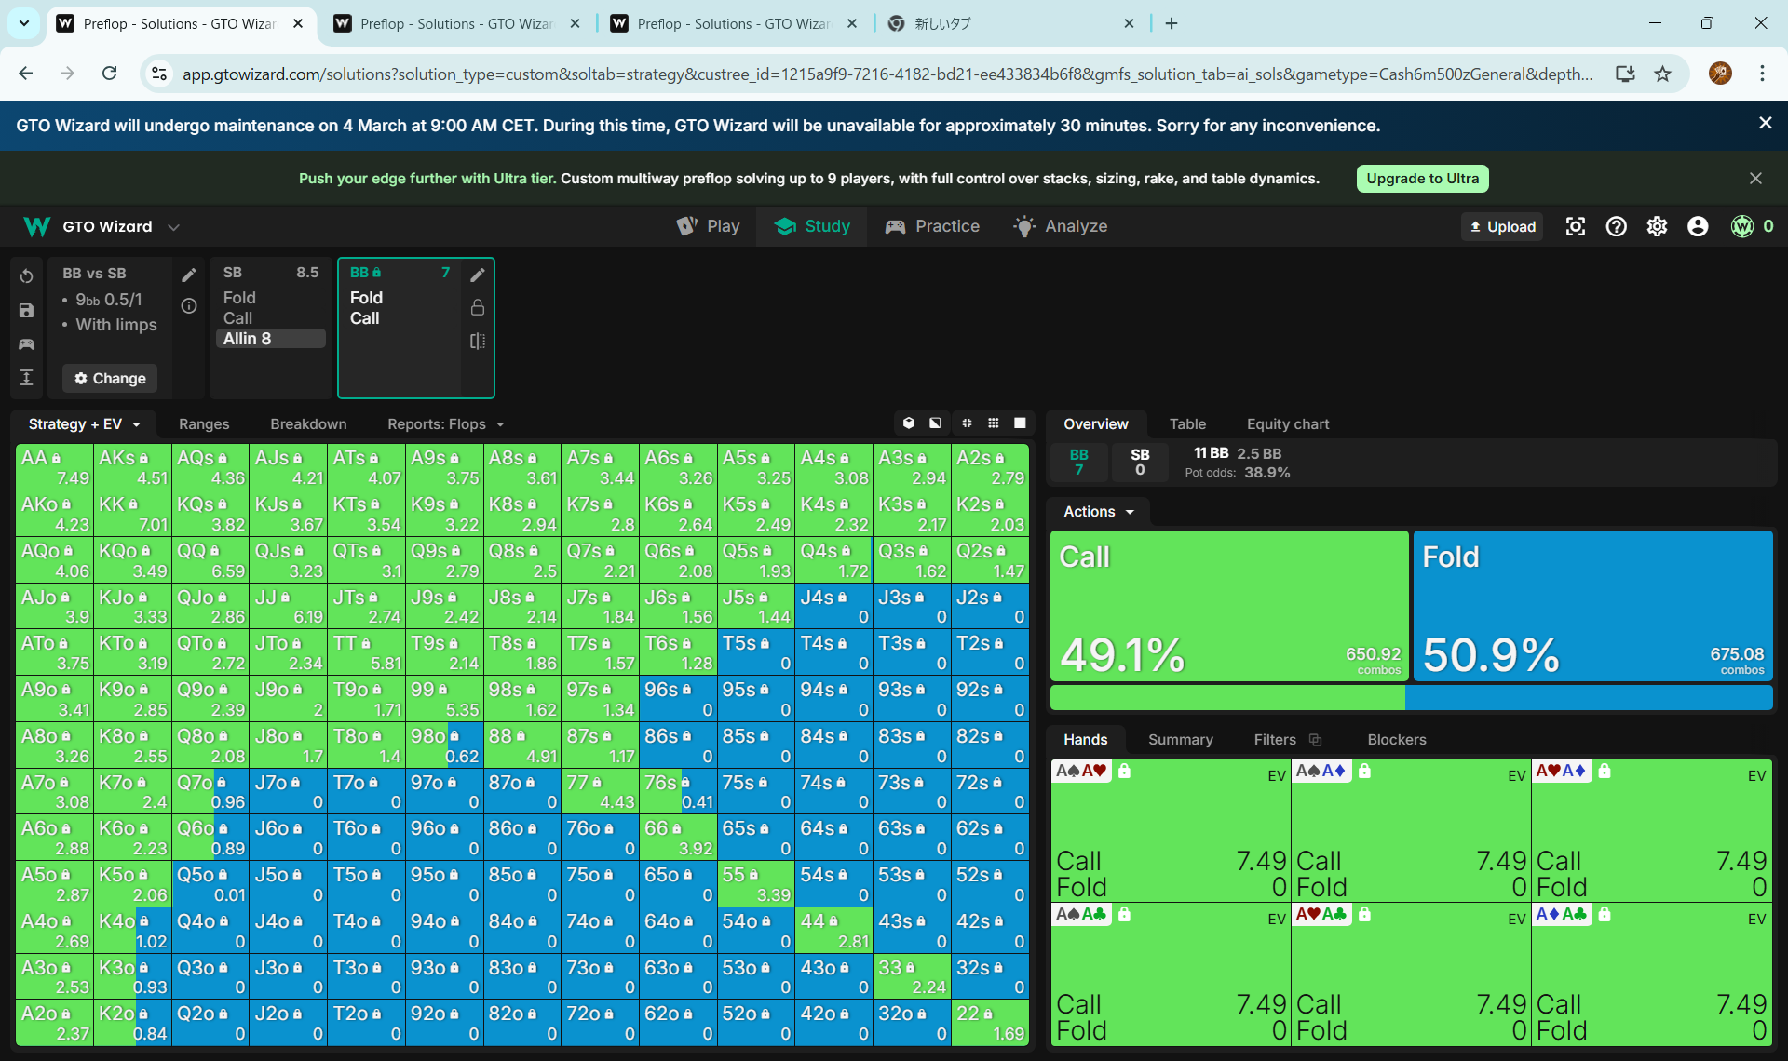Toggle the padlock lock in BB card
This screenshot has width=1788, height=1061.
478,307
